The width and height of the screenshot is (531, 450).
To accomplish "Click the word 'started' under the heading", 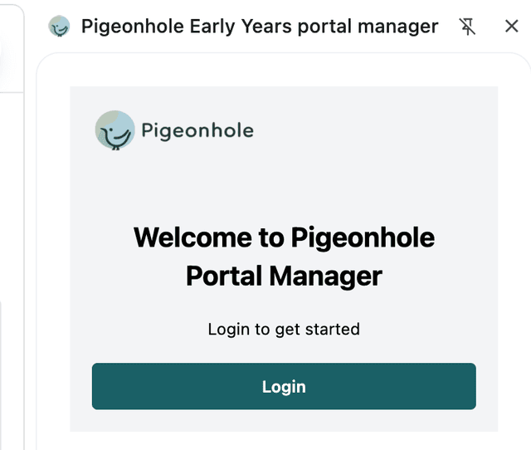I will 329,329.
